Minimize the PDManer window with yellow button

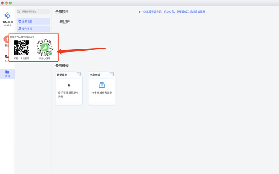pyautogui.click(x=6, y=3)
